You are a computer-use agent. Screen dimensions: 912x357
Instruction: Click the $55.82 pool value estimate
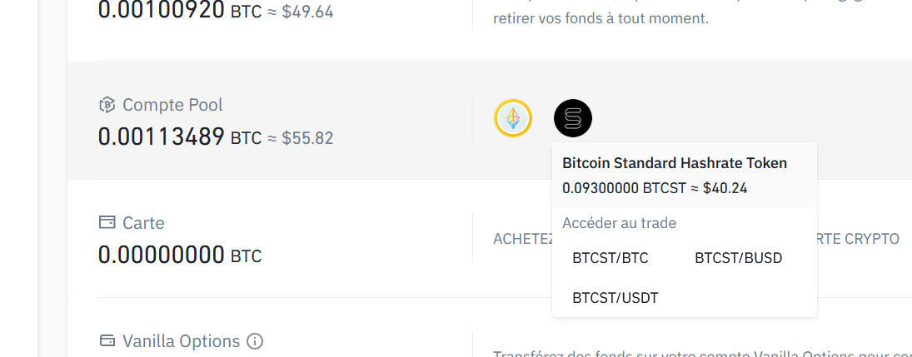(x=307, y=138)
